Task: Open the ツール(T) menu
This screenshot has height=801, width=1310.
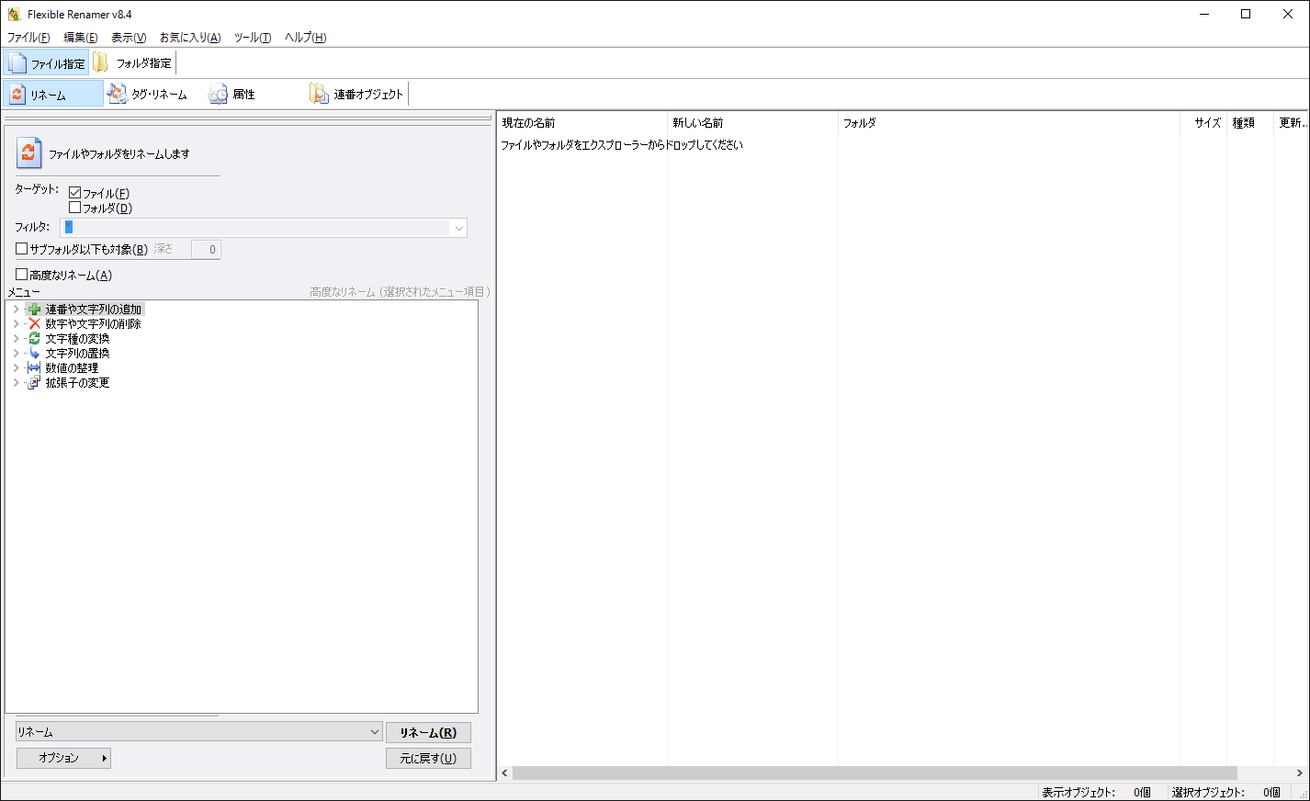Action: pyautogui.click(x=252, y=38)
